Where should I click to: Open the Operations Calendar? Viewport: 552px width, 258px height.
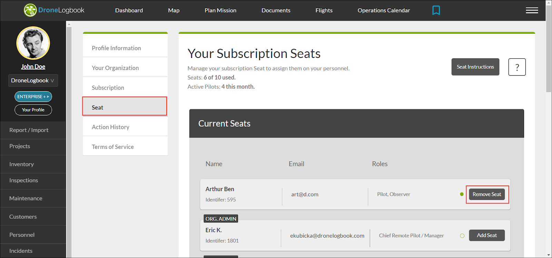384,10
